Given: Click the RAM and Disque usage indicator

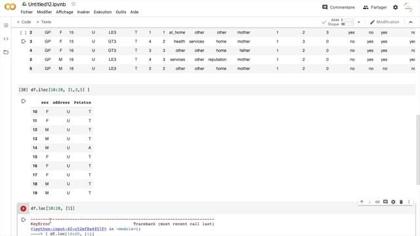Looking at the screenshot, I should pyautogui.click(x=340, y=22).
